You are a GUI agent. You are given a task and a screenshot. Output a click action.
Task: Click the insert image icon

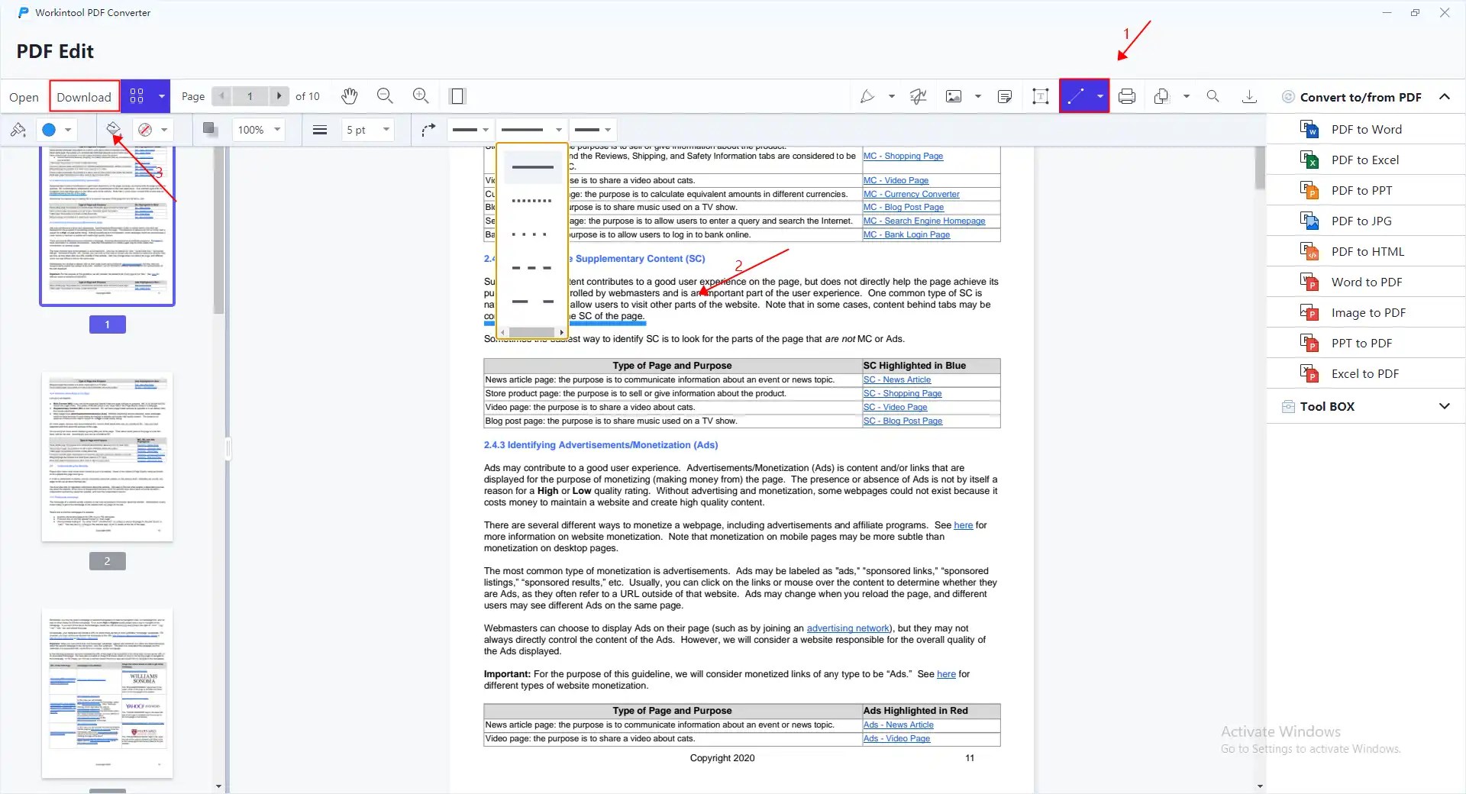[x=955, y=96]
